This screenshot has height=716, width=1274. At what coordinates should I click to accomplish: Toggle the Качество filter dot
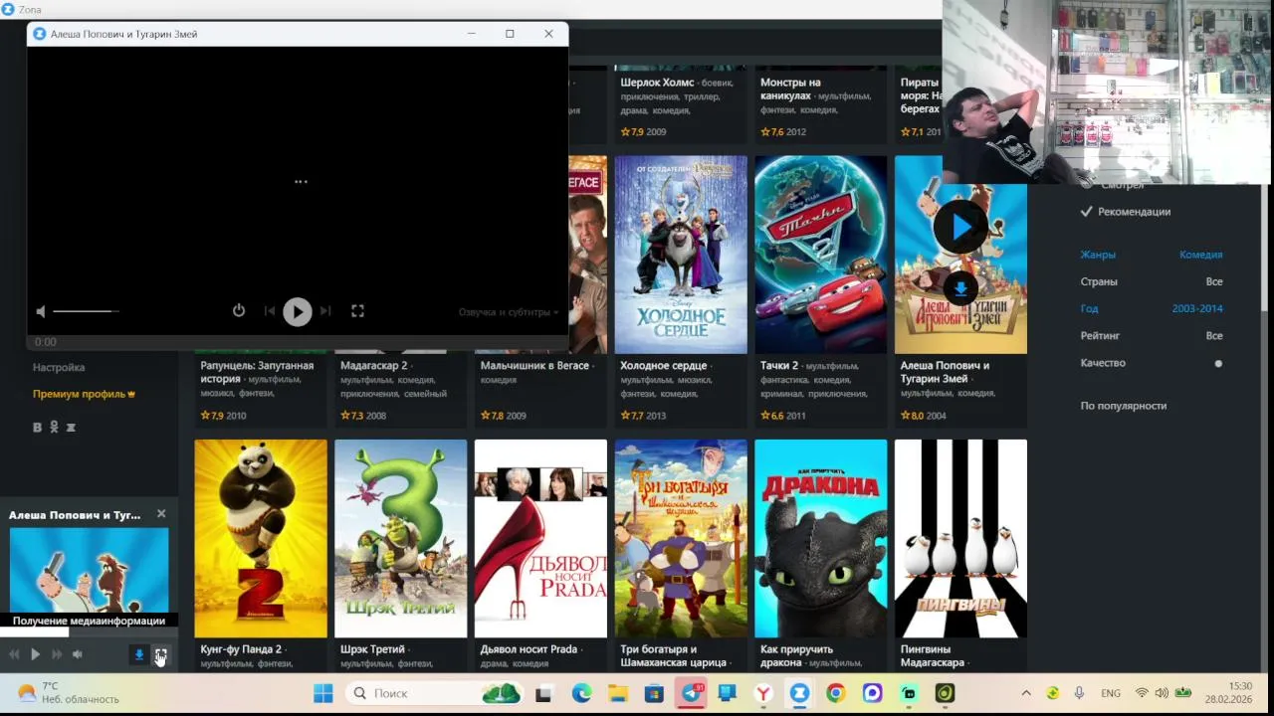click(1218, 363)
